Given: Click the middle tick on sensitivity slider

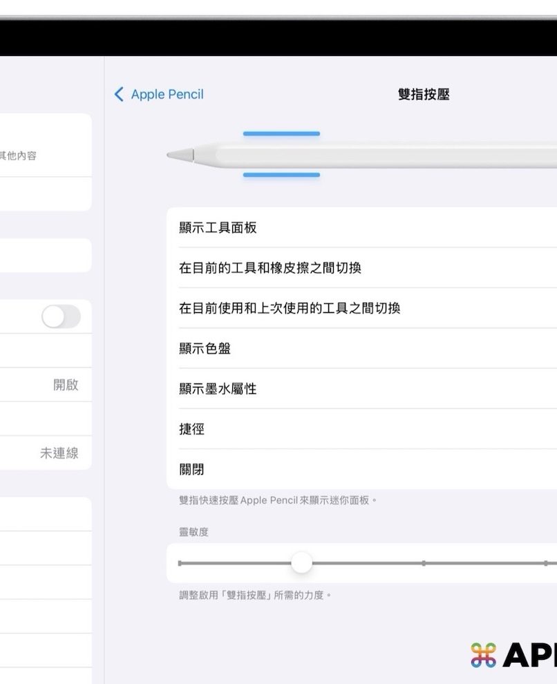Looking at the screenshot, I should tap(424, 563).
